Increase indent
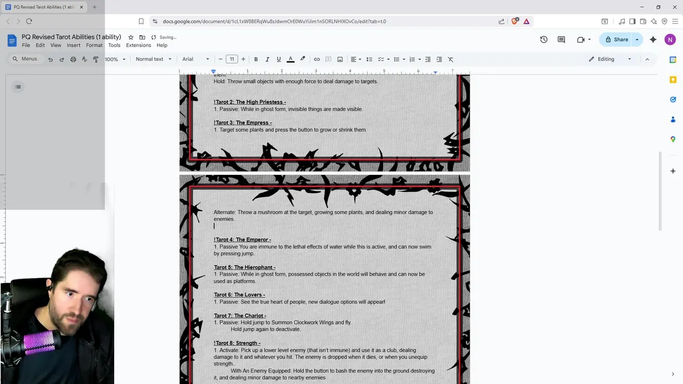This screenshot has height=384, width=683. [439, 59]
